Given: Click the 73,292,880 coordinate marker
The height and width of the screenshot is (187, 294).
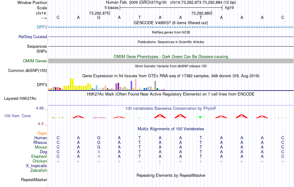Looking at the screenshot, I should click(x=201, y=13).
